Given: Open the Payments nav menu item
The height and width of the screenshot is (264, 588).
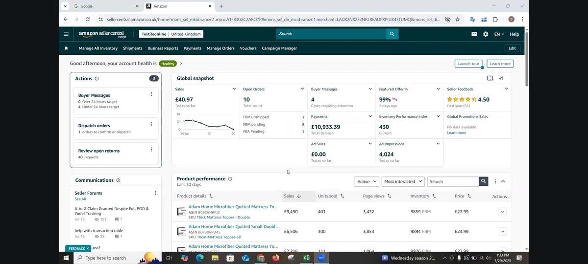Looking at the screenshot, I should click(x=193, y=48).
